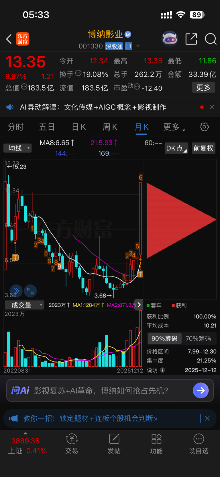Tap 平均成本 10.21 row
This screenshot has width=220, height=477.
point(181,326)
